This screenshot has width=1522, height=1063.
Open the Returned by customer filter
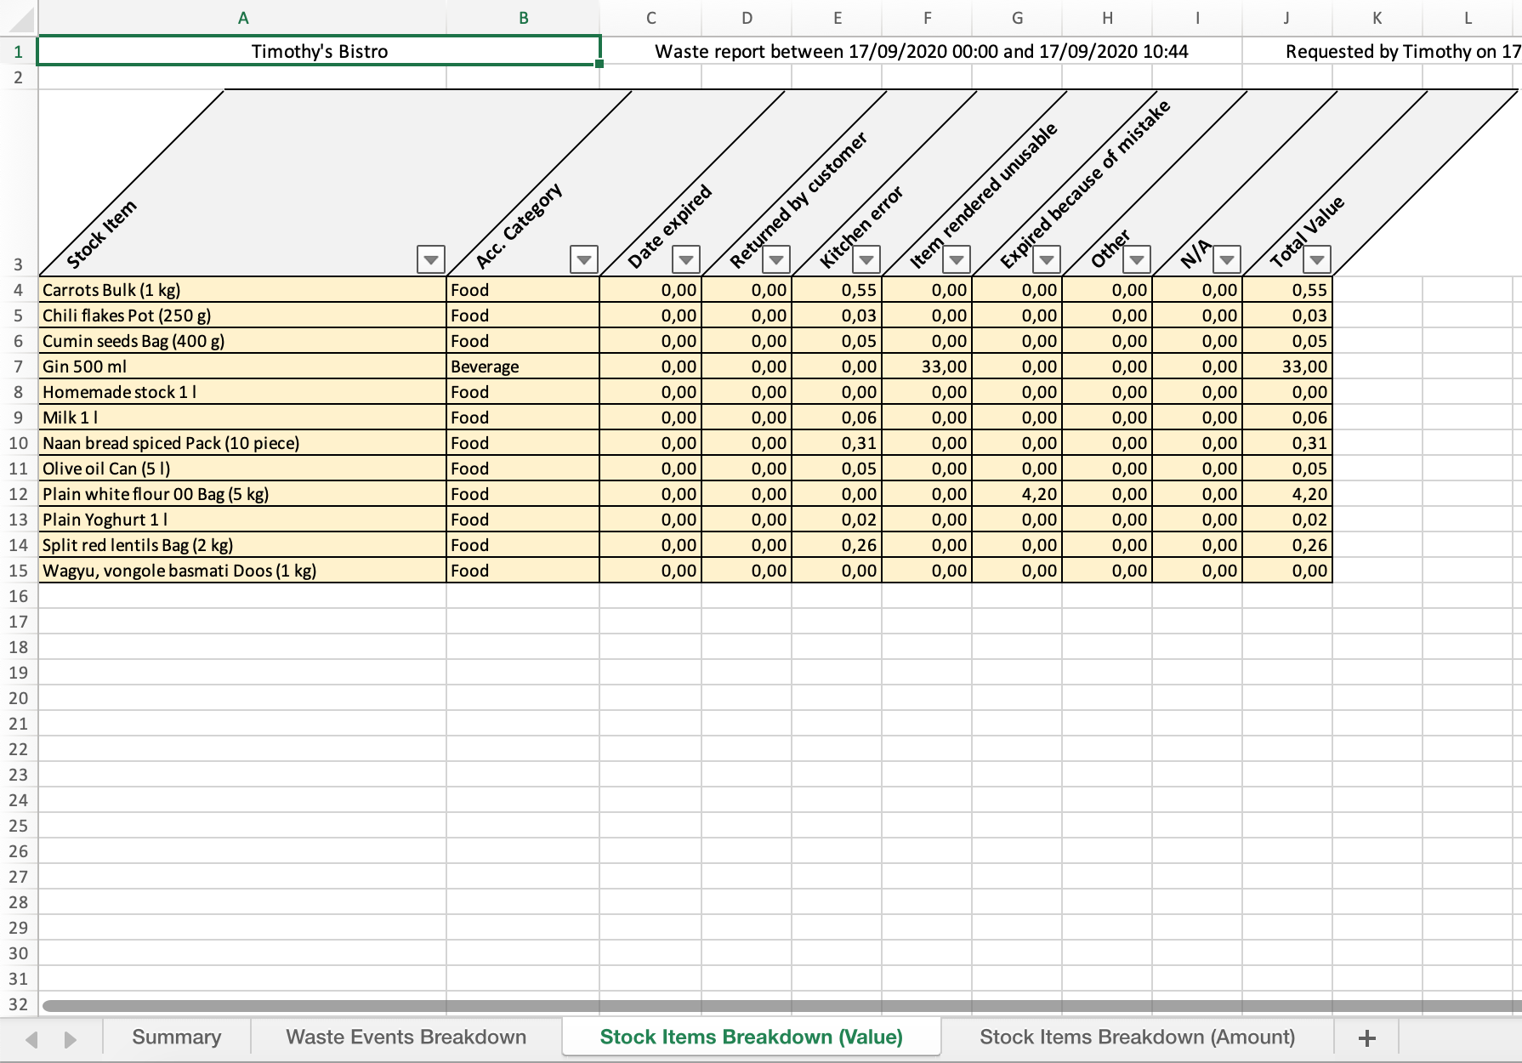coord(777,259)
